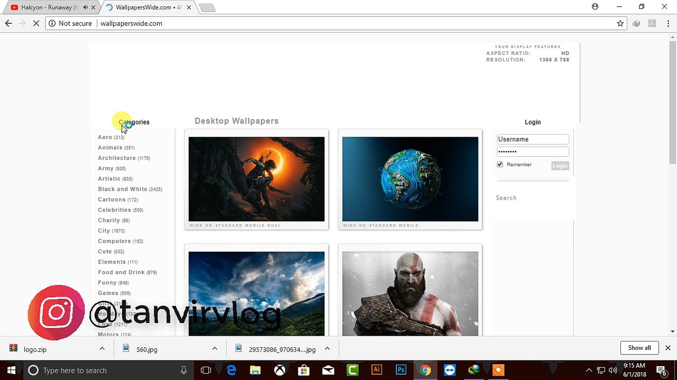Screen dimensions: 677x380
Task: Open the Animals wallpaper category
Action: pyautogui.click(x=110, y=147)
